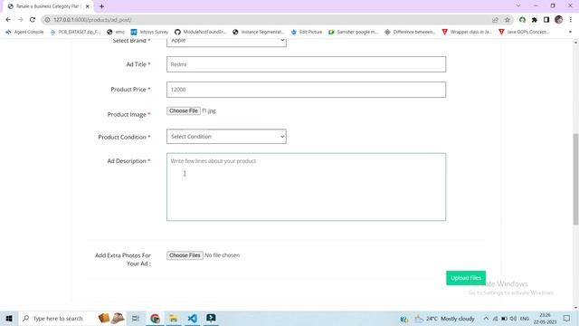Click the page vertical scrollbar
579x326 pixels.
point(575,179)
